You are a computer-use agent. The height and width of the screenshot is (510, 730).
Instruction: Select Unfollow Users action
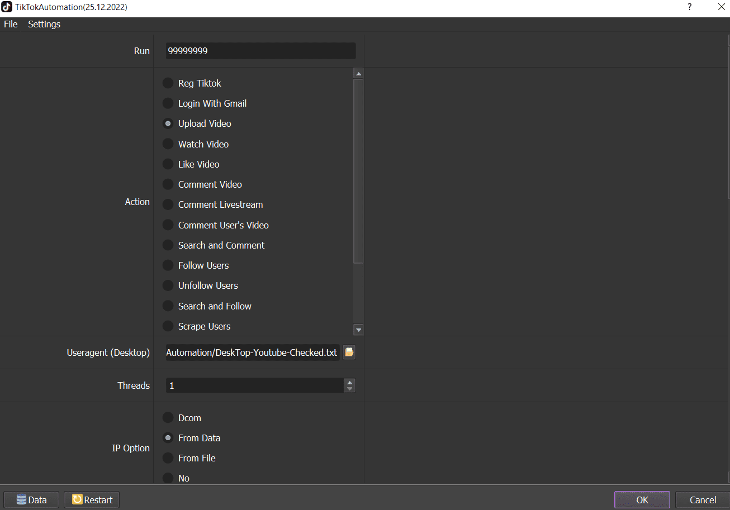point(200,285)
